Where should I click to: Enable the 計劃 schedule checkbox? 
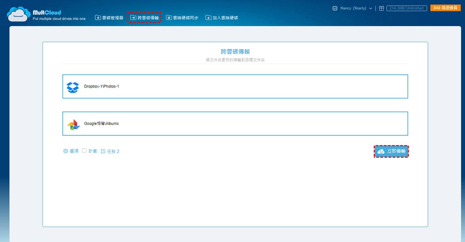pyautogui.click(x=84, y=151)
